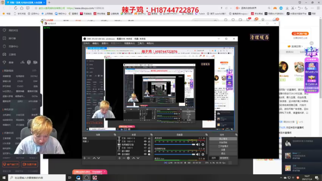Open the OBS 编辑(E) menu

point(95,43)
